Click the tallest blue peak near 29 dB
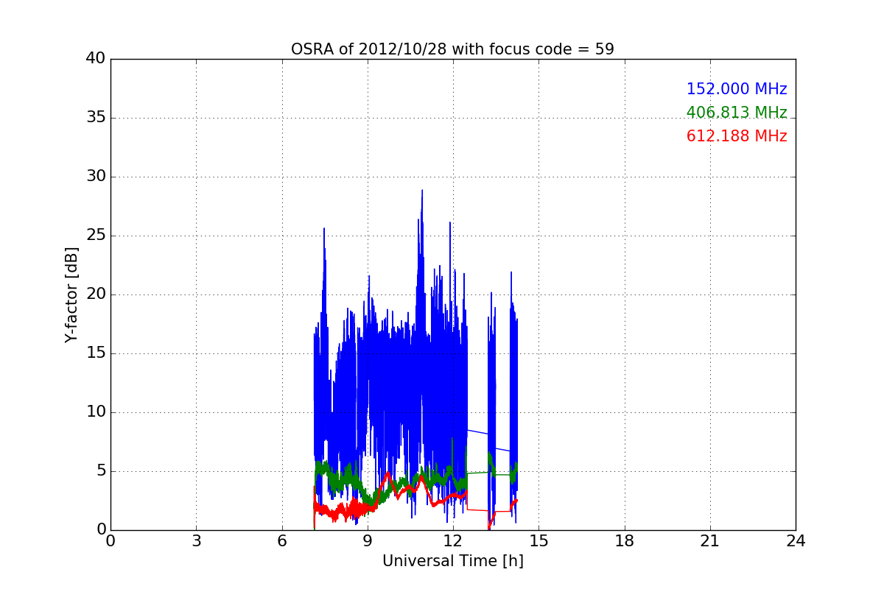Viewport: 884px width, 589px height. 422,191
